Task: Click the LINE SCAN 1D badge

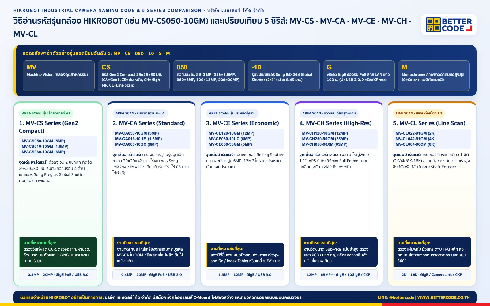Action: (419, 113)
